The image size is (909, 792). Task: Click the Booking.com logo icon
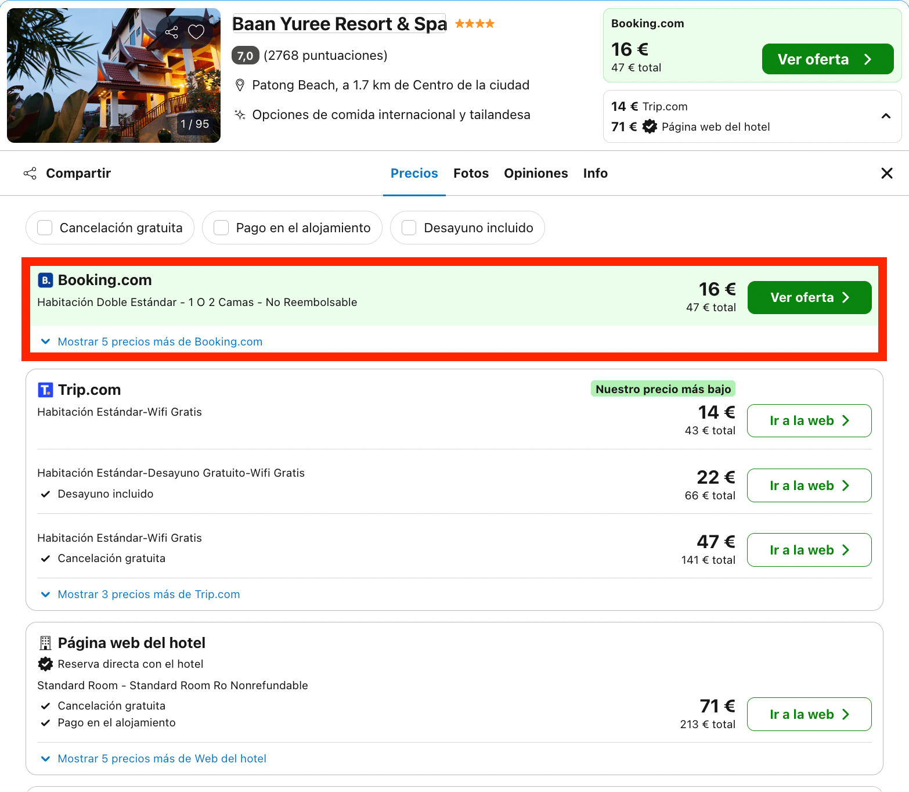point(45,280)
